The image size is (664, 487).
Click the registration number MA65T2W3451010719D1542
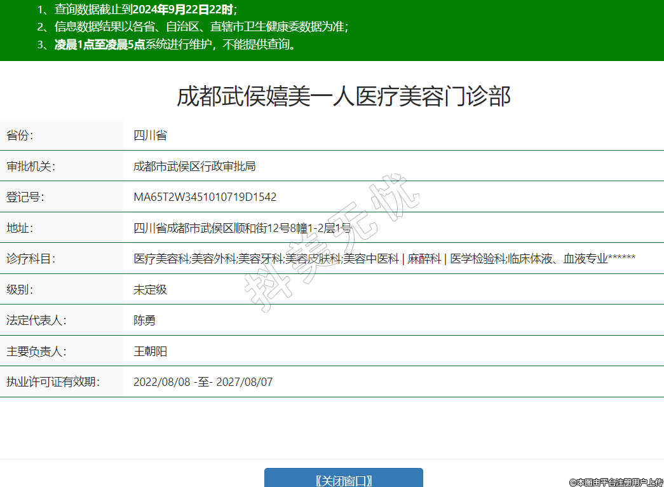pyautogui.click(x=205, y=197)
